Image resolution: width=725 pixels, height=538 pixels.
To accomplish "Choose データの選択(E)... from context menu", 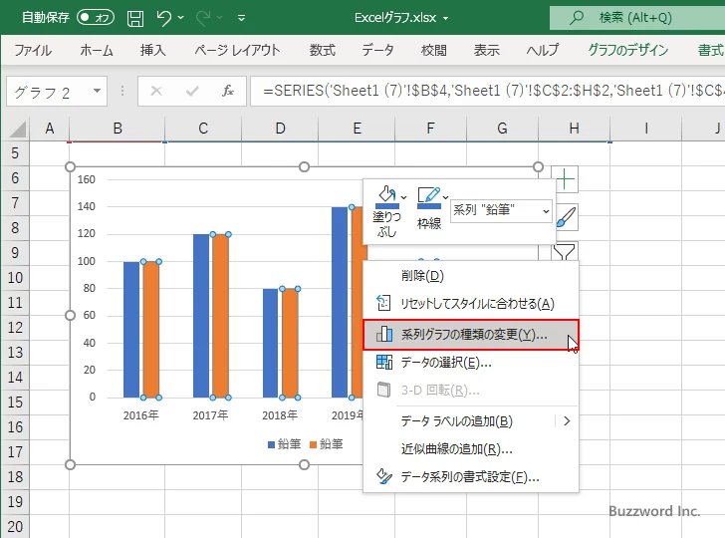I will (x=471, y=363).
